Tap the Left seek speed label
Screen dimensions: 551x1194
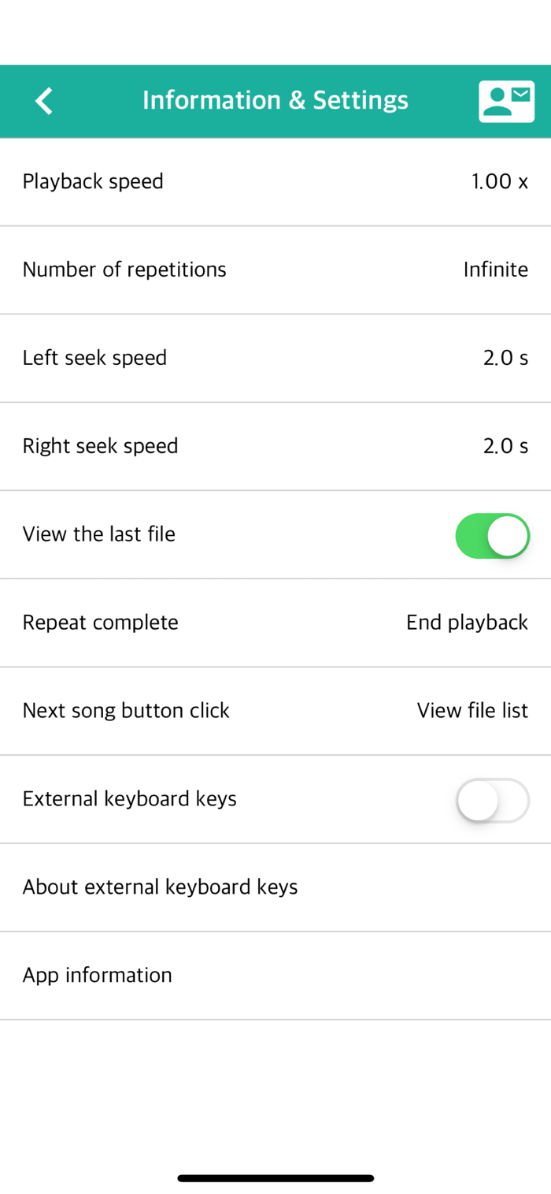[x=94, y=358]
